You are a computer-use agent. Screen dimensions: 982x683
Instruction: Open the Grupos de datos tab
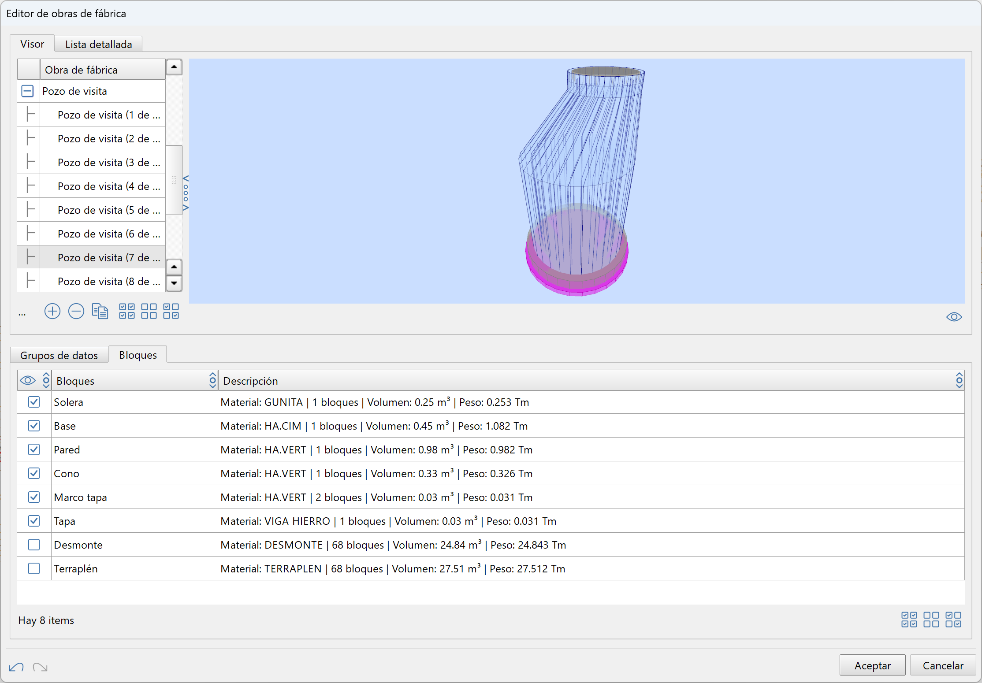[x=59, y=355]
